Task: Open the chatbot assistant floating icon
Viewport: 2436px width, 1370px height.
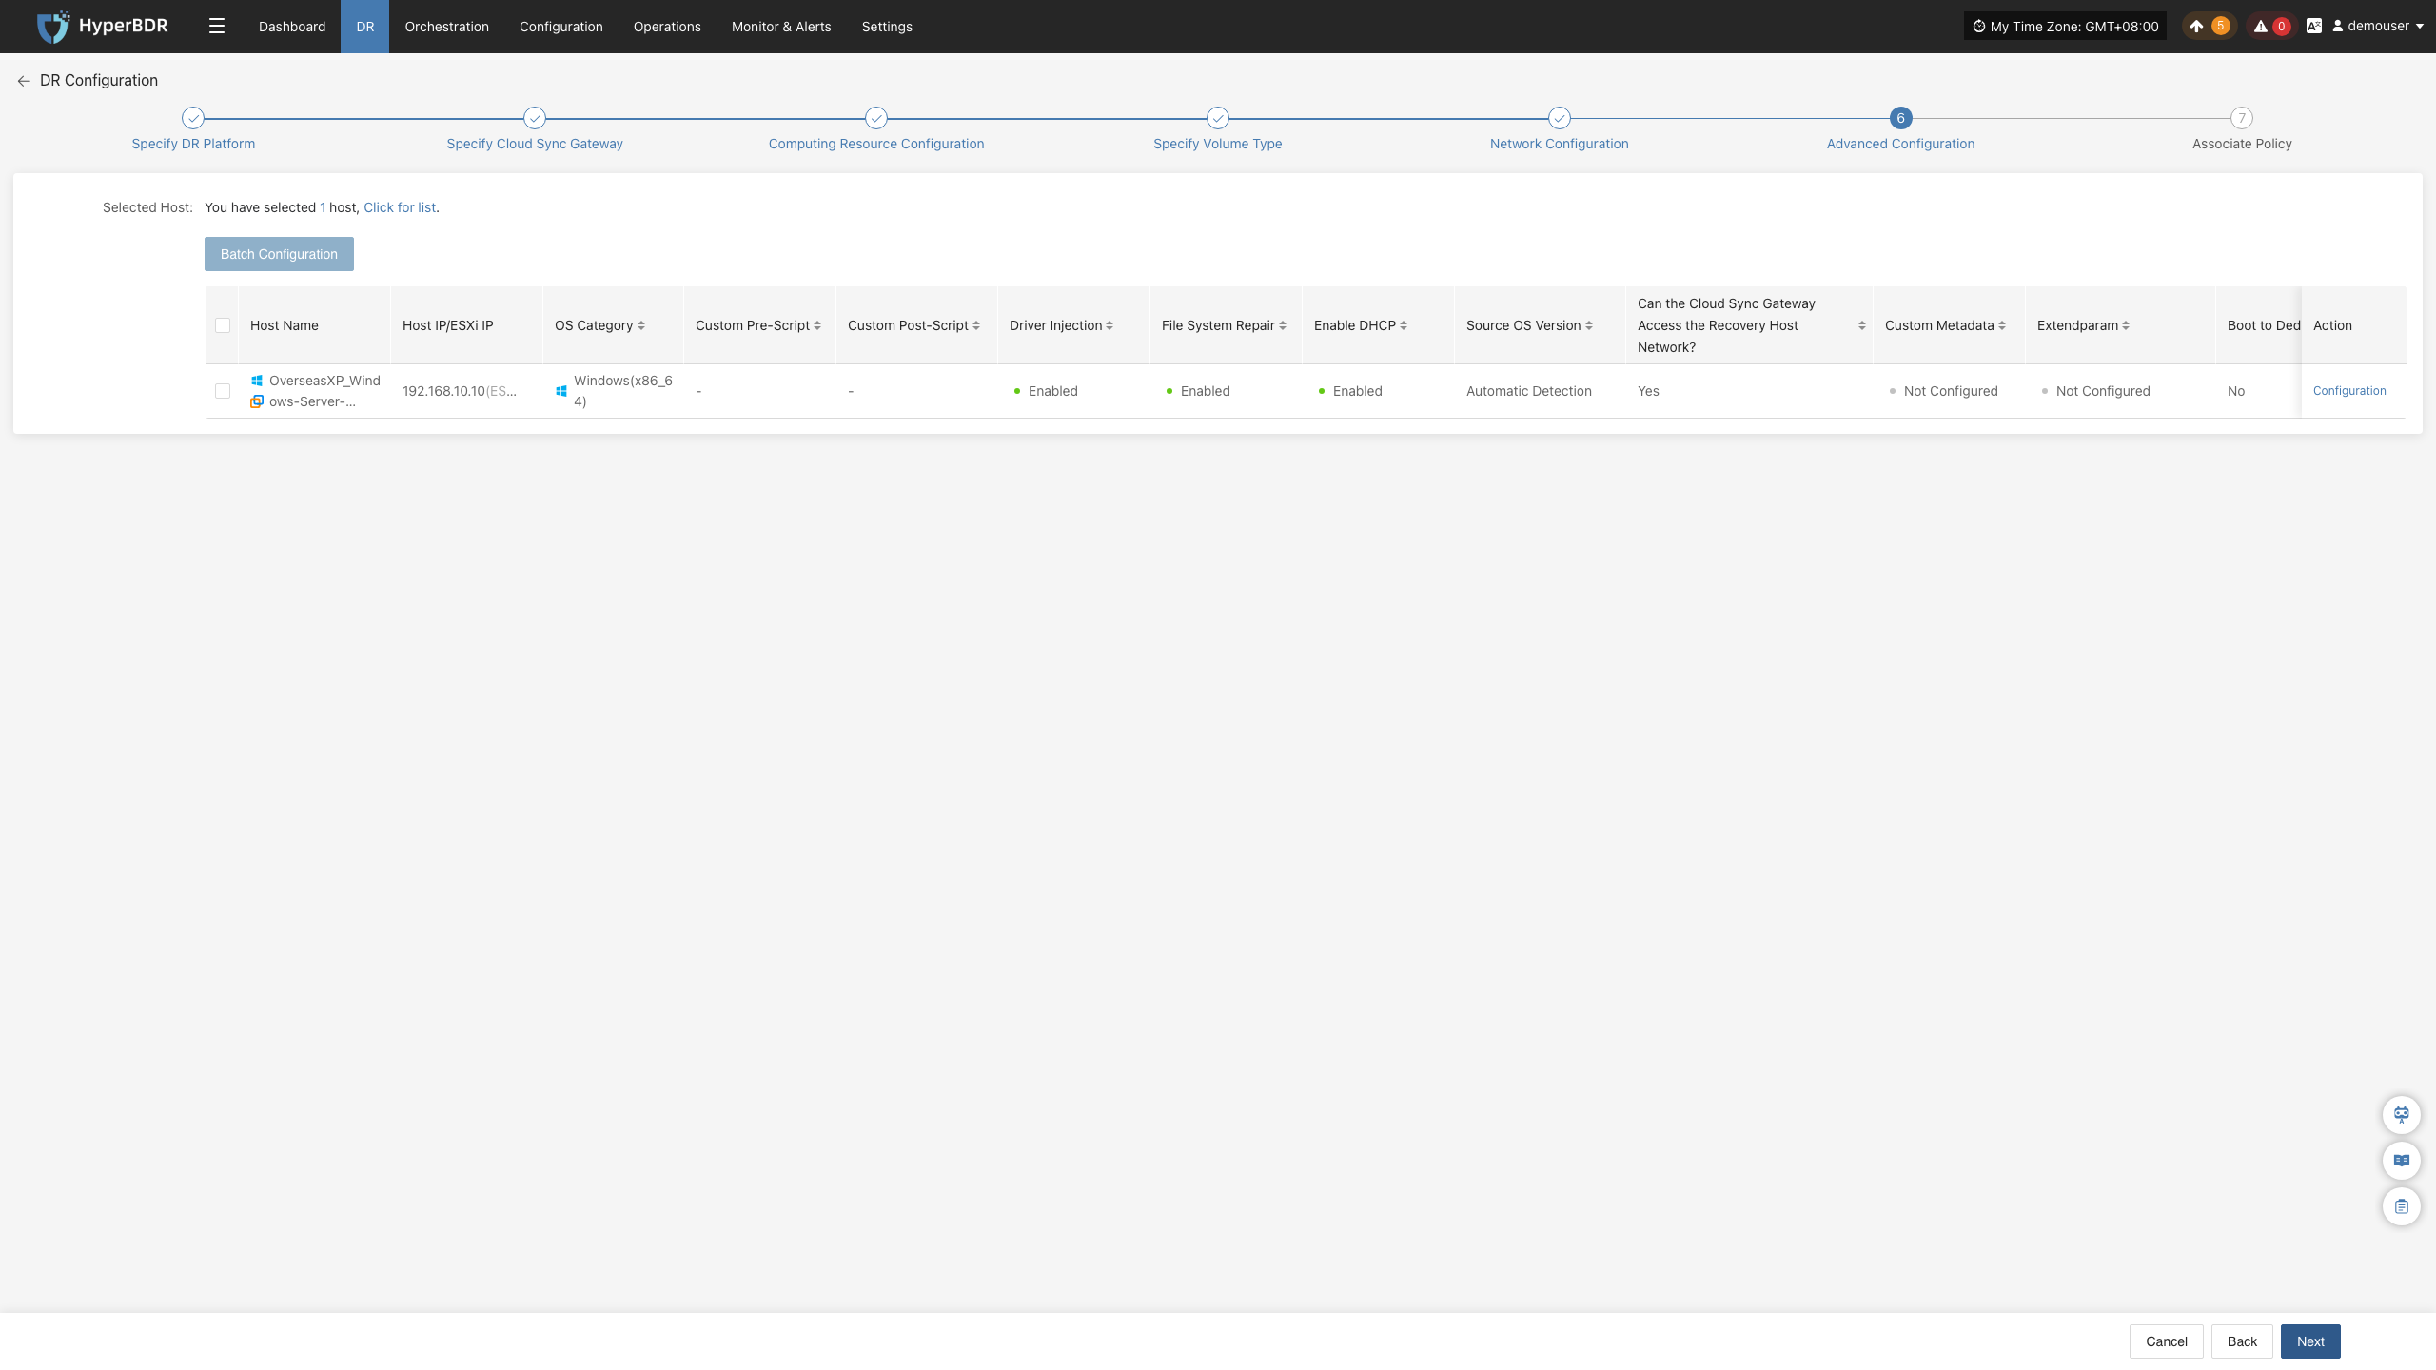Action: 2402,1114
